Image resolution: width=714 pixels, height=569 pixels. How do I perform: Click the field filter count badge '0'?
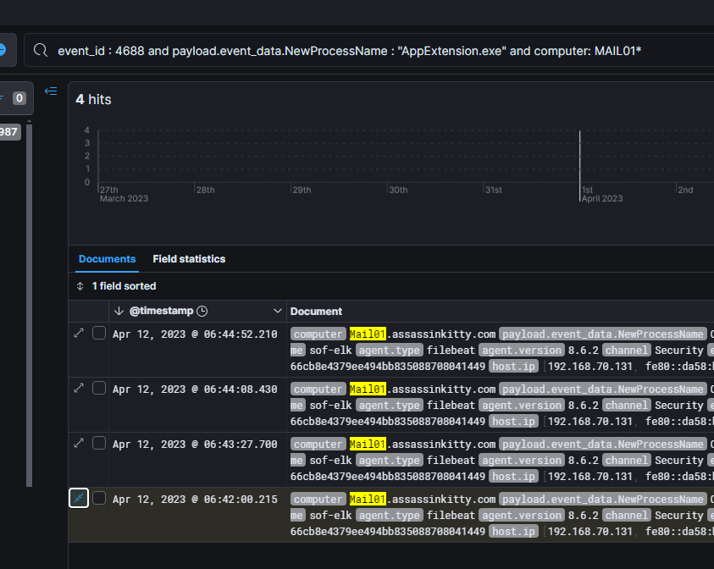click(19, 98)
